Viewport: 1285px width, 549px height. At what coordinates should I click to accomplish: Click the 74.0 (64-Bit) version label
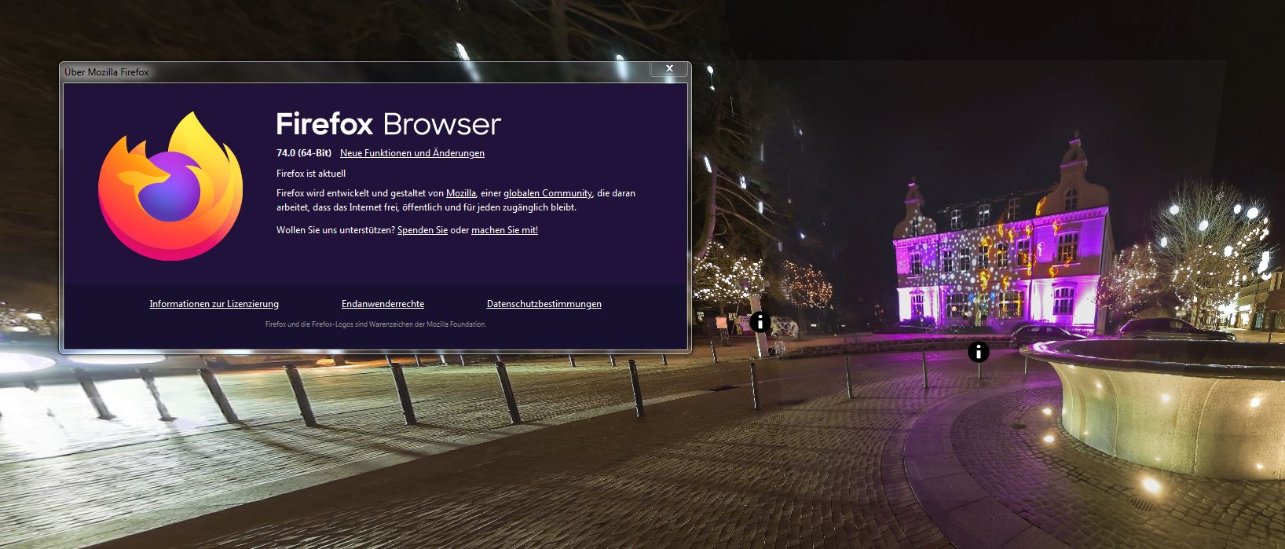click(303, 153)
